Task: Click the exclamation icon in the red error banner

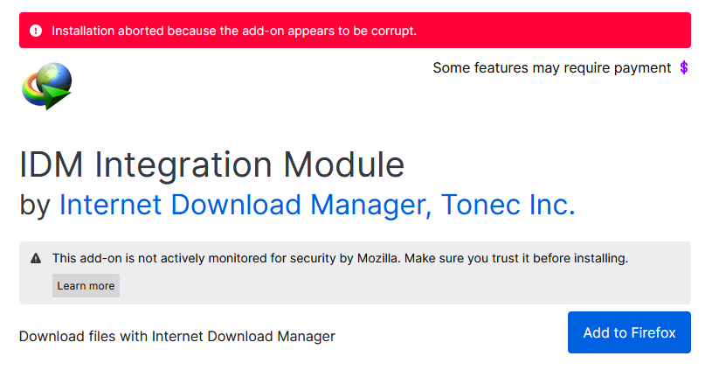Action: point(36,31)
